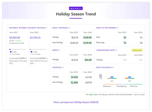Viewport: 152px width, 112px height.
Task: Click the 58 returning customers value
Action: pos(141,43)
